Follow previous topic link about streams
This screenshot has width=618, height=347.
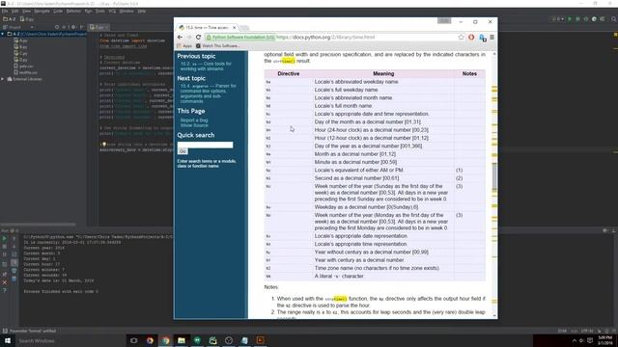point(206,67)
